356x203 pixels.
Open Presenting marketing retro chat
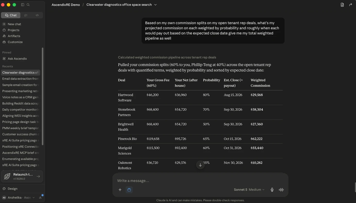coord(21,91)
